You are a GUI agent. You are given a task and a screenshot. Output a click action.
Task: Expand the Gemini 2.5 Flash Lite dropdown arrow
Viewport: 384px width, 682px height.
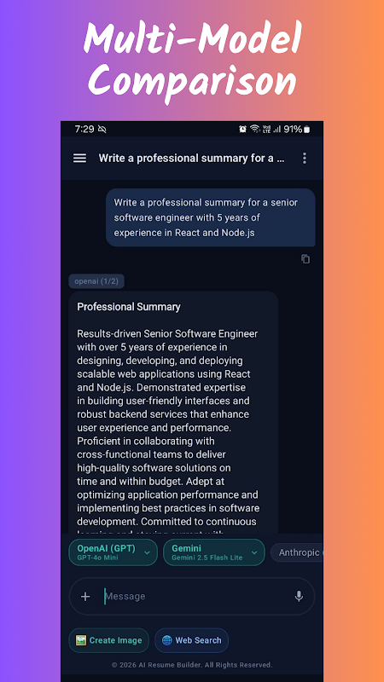pyautogui.click(x=254, y=552)
